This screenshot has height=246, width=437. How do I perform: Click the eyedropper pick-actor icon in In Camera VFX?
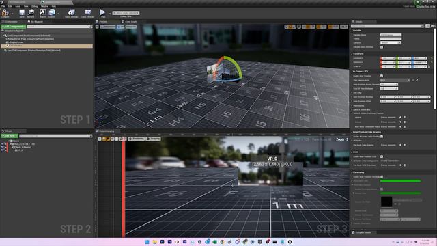[417, 80]
